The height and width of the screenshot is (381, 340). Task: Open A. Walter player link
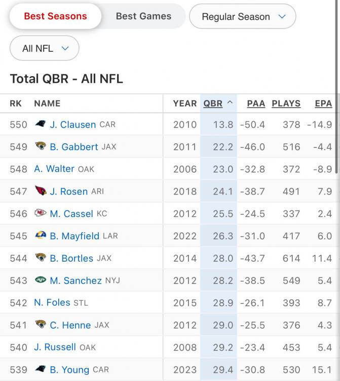54,169
